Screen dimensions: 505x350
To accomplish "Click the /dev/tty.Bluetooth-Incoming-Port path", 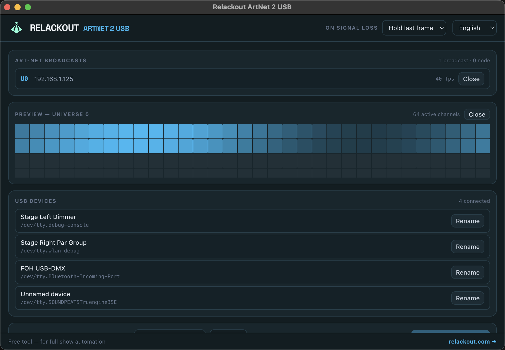I will click(70, 276).
